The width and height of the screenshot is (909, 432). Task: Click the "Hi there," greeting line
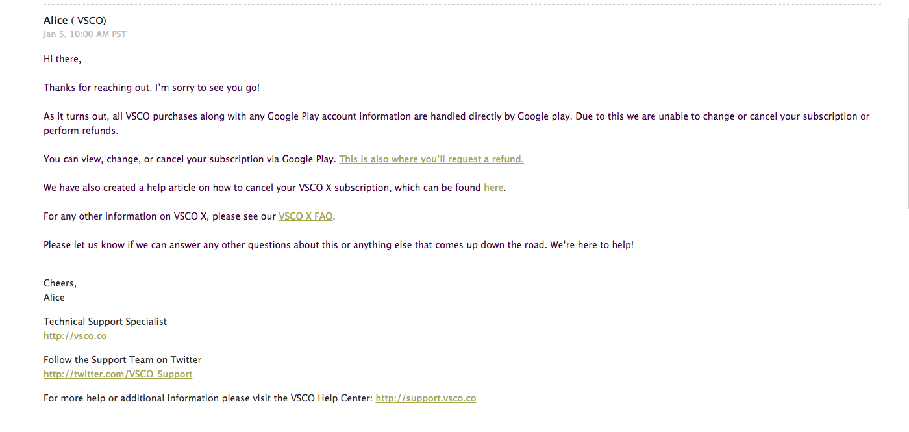[x=62, y=59]
